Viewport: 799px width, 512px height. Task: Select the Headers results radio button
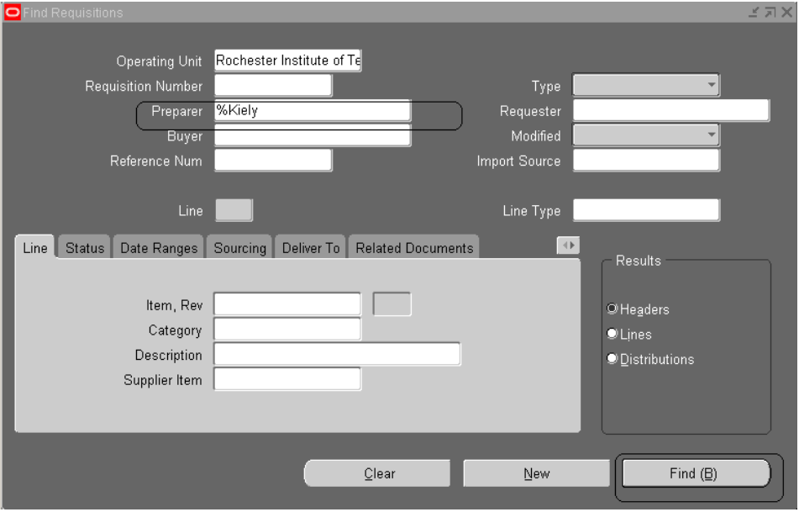[613, 310]
